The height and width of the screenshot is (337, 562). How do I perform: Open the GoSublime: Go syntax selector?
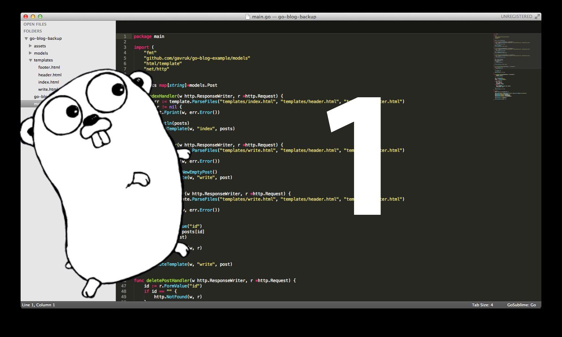click(521, 305)
